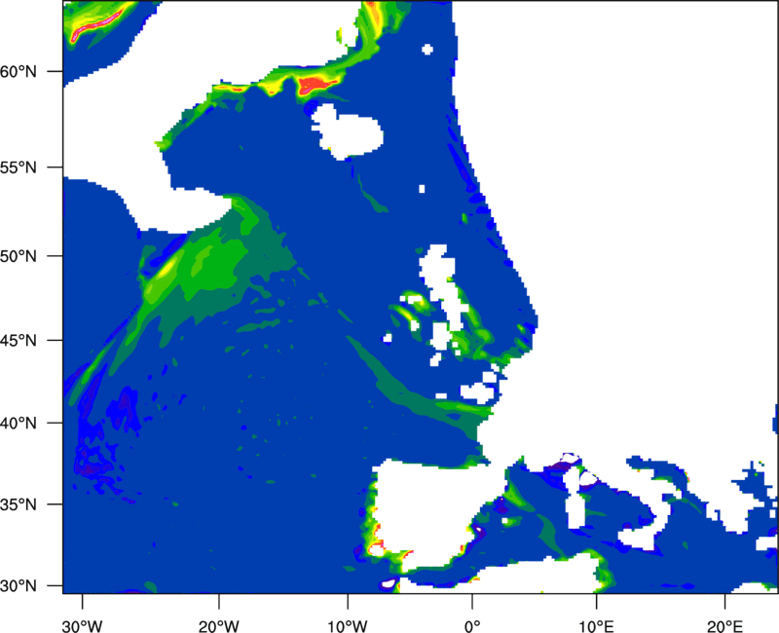The height and width of the screenshot is (633, 779).
Task: Click the 10°W longitude label
Action: (x=348, y=626)
